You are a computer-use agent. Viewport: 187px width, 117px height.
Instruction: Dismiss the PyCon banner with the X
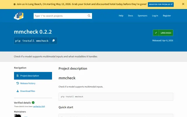tap(183, 4)
